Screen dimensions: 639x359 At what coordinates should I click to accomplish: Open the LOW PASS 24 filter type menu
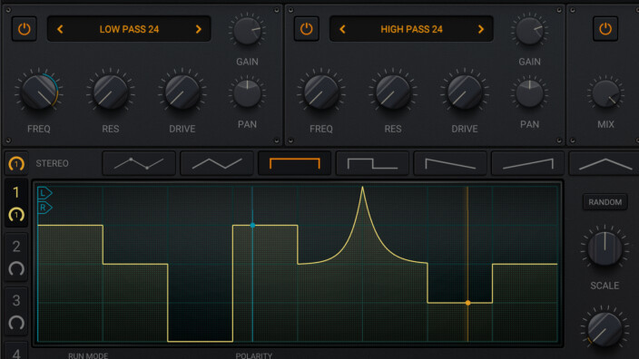(x=129, y=29)
